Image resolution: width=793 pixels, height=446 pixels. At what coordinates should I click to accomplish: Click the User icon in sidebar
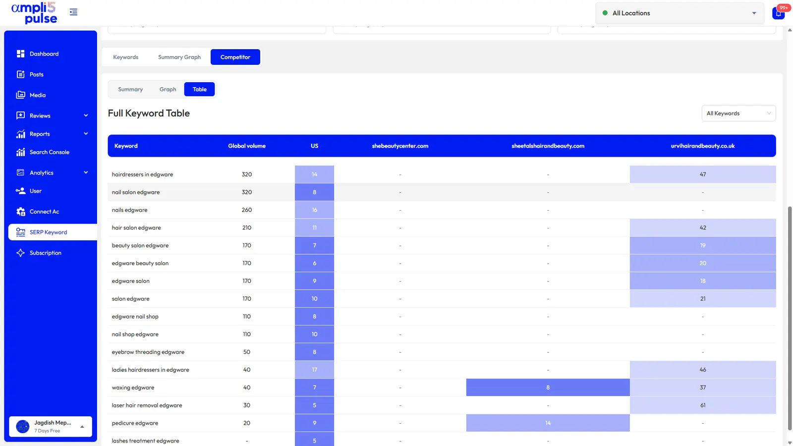coord(20,191)
